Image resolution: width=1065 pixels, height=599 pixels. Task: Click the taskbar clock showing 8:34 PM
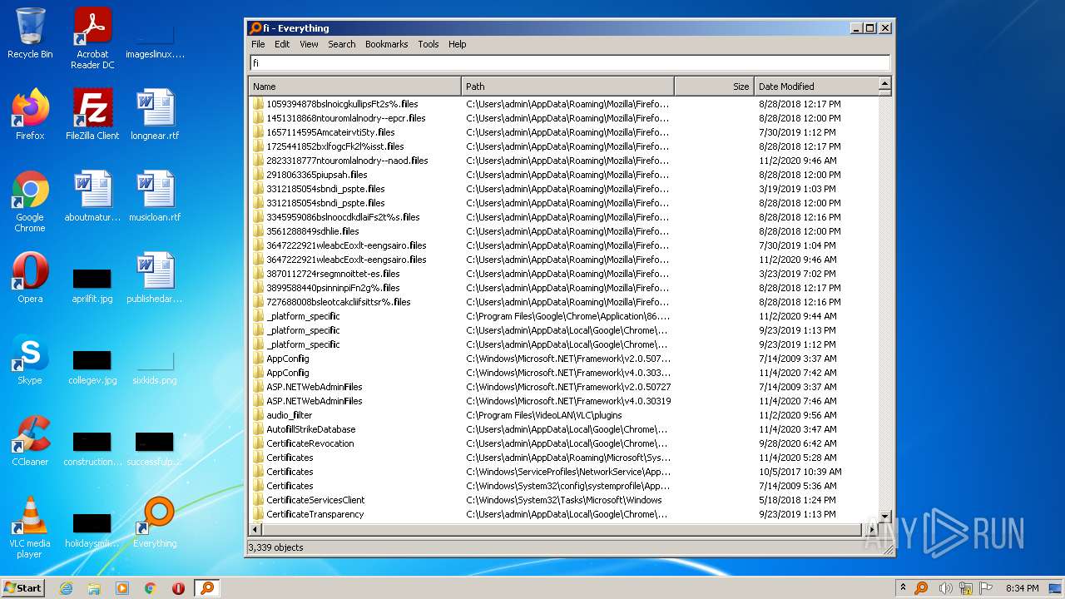click(1022, 588)
